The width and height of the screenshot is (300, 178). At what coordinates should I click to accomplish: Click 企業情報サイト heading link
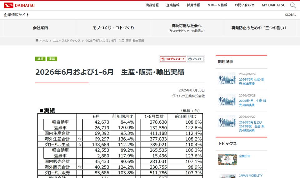[x=17, y=15]
